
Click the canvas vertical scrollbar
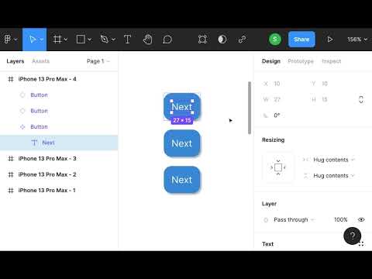[250, 108]
